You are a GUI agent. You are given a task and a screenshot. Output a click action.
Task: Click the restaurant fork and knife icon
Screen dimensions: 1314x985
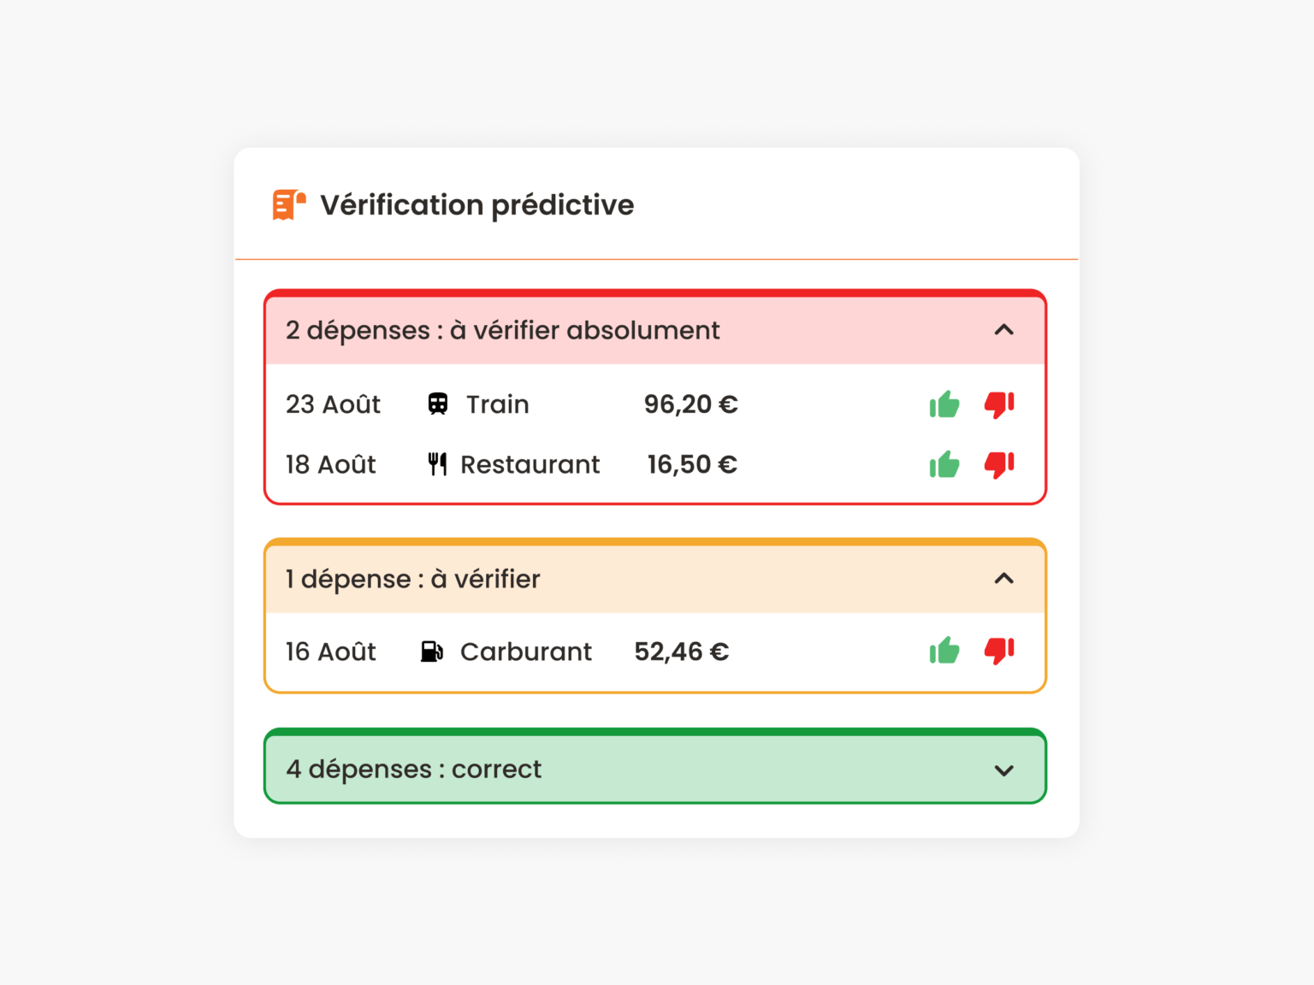[x=437, y=464]
